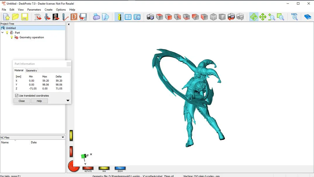
Task: Activate the green Rotate mouse mode icon
Action: [254, 17]
